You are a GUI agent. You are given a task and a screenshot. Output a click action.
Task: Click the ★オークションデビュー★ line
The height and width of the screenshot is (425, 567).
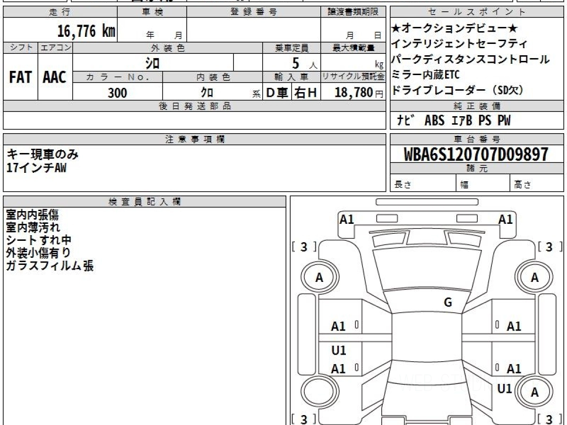(455, 28)
